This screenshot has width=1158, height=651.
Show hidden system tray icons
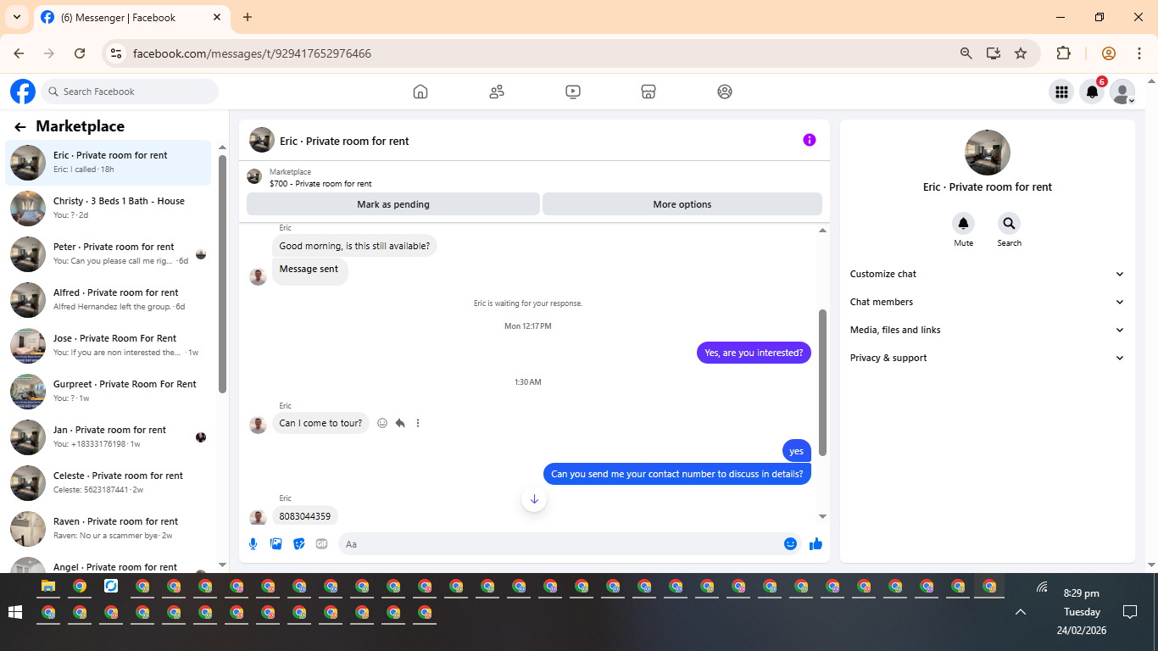pos(1021,612)
